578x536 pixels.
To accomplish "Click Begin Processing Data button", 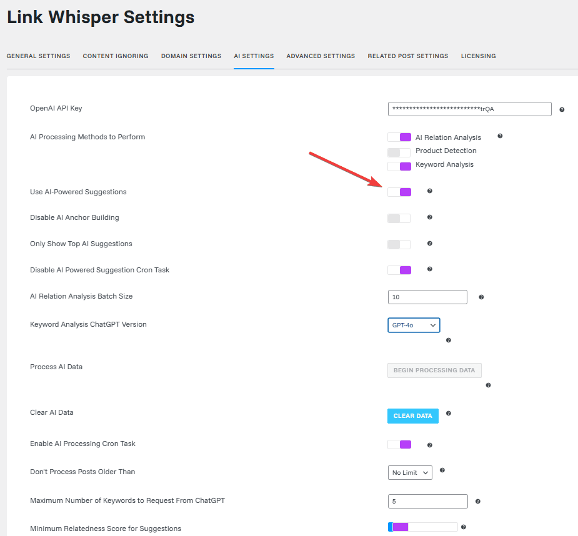I will 434,370.
